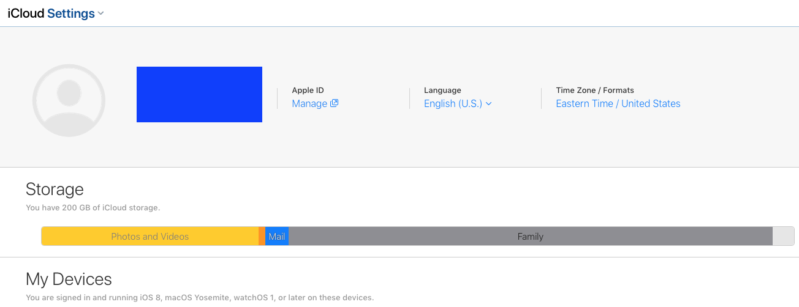The height and width of the screenshot is (307, 799).
Task: Click the iCloud logo text
Action: (x=26, y=13)
